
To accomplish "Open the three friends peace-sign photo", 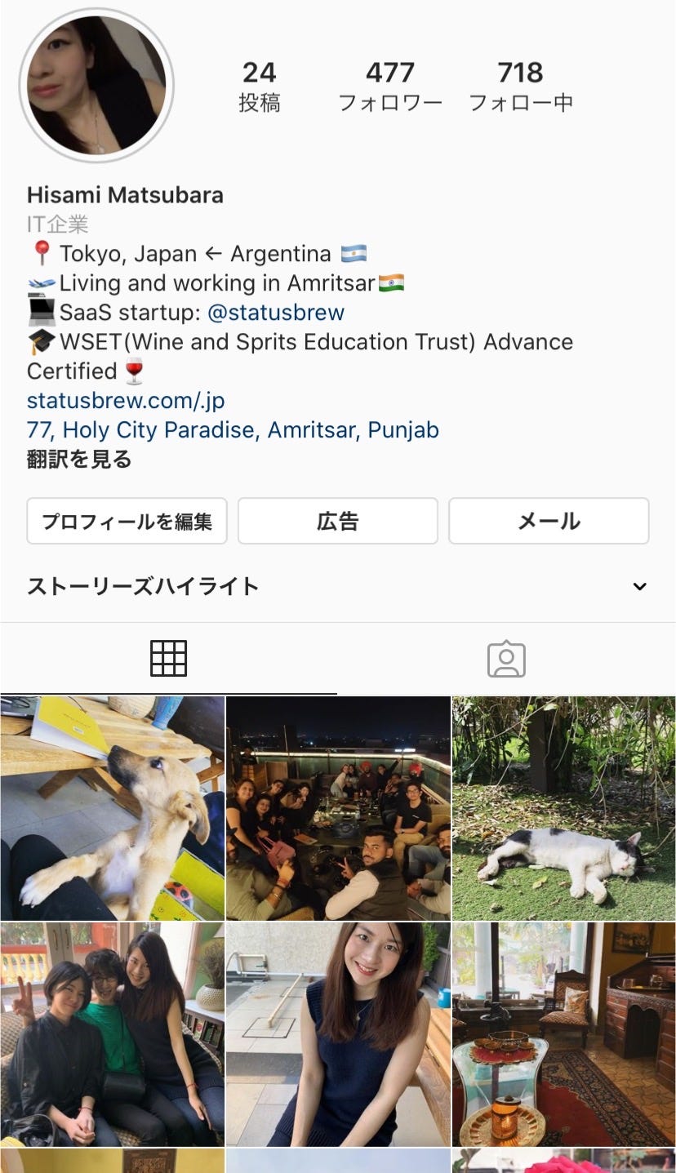I will click(x=113, y=1034).
